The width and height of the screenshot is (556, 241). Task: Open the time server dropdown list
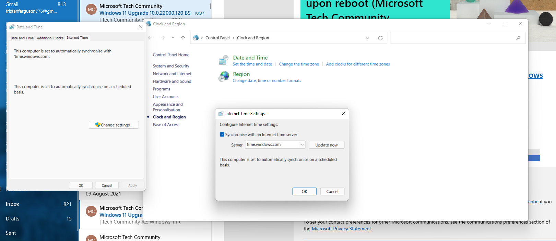click(x=302, y=145)
